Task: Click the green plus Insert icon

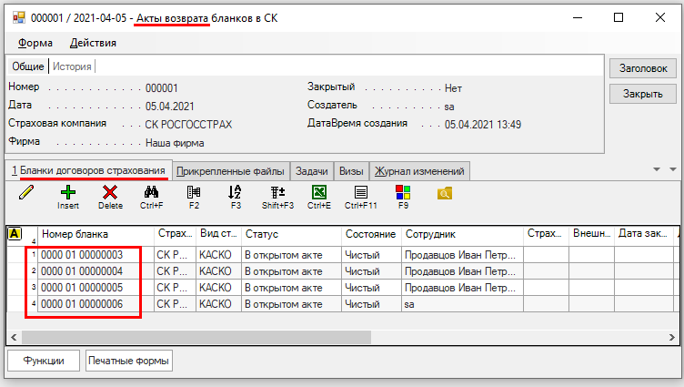Action: click(x=68, y=193)
